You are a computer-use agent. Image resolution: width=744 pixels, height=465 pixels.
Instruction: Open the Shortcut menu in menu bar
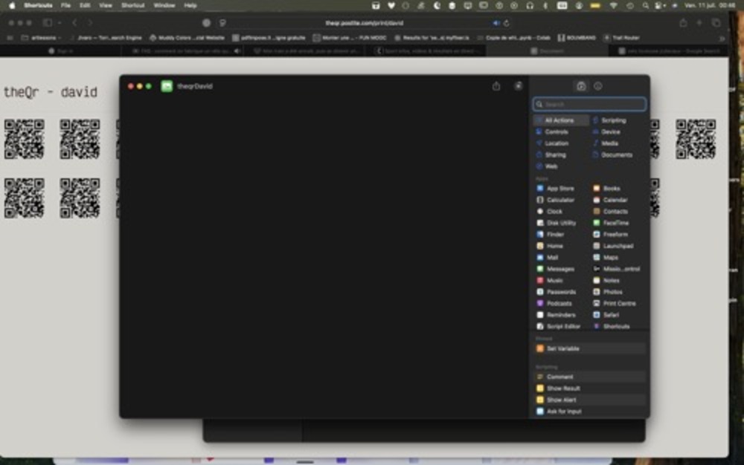pos(133,5)
